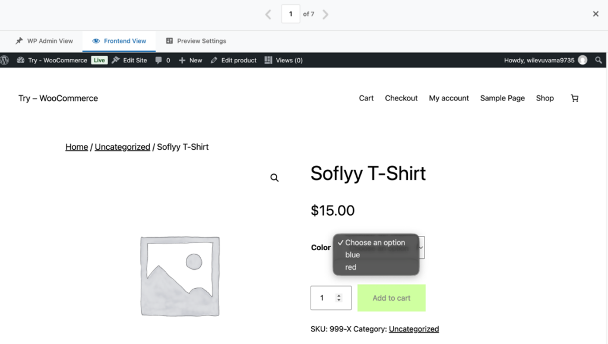Open the Shop navigation link
The height and width of the screenshot is (344, 608).
[x=545, y=98]
